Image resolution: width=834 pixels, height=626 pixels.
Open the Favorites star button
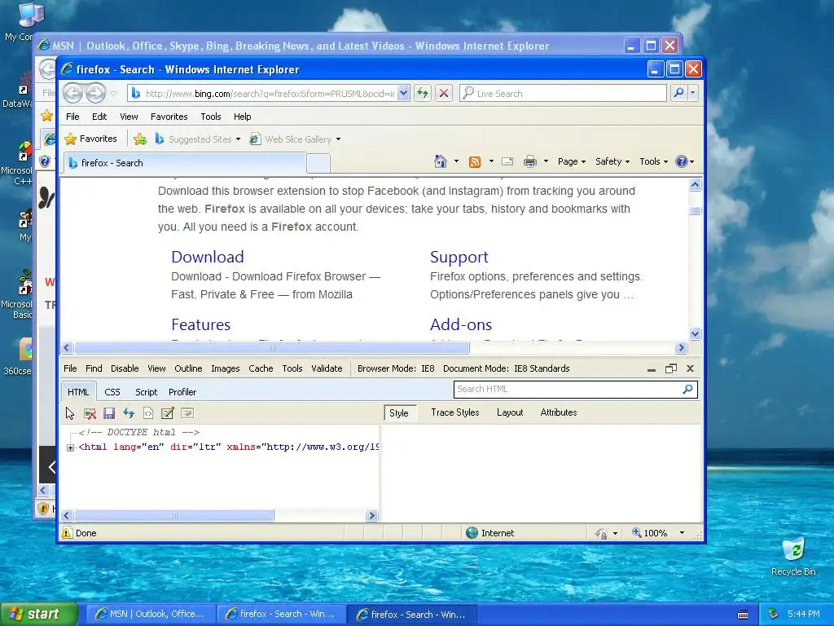click(90, 139)
